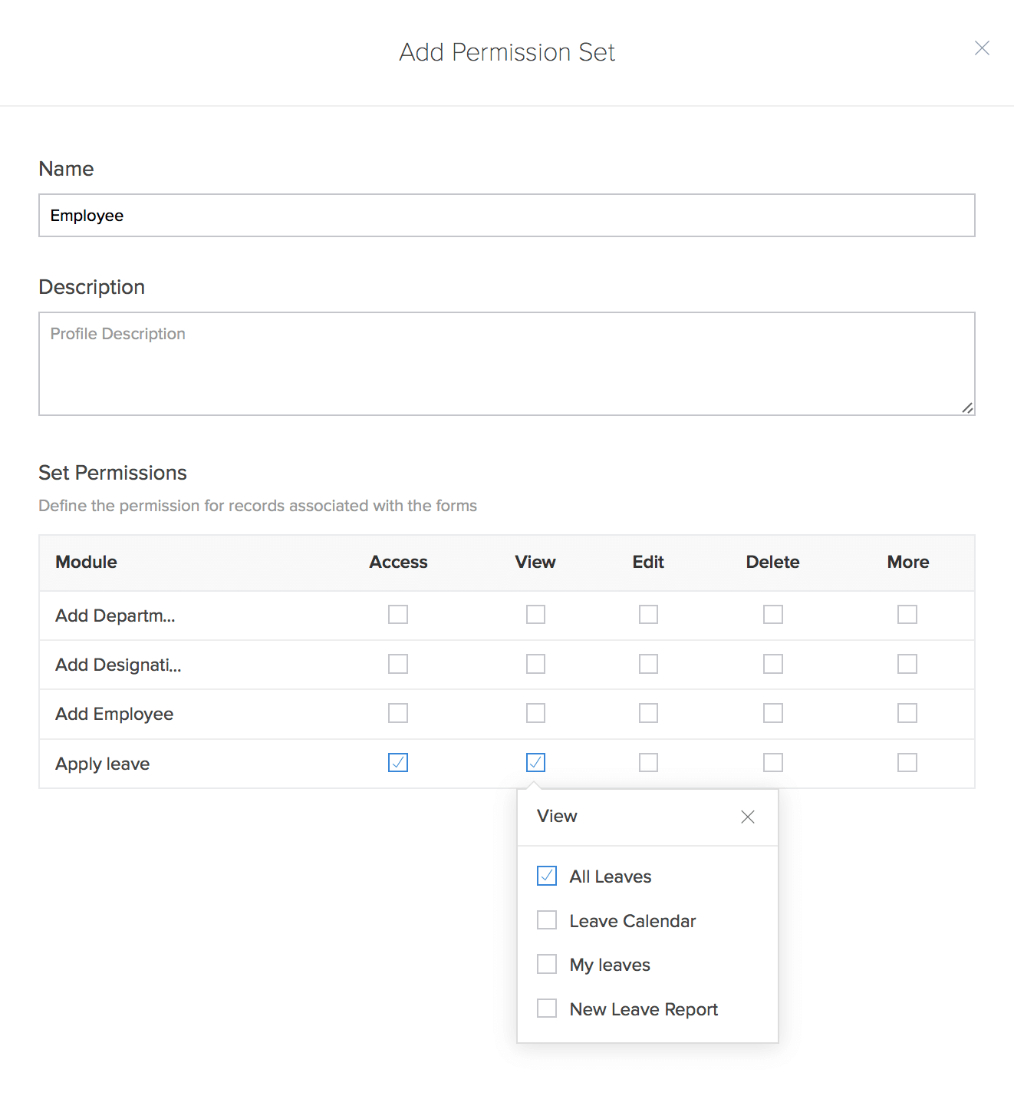Screen dimensions: 1014x1096
Task: Enable Delete permission for Apply leave
Action: coord(772,763)
